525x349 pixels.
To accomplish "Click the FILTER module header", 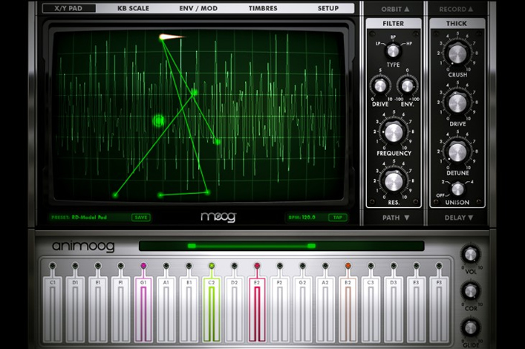I will click(x=394, y=24).
